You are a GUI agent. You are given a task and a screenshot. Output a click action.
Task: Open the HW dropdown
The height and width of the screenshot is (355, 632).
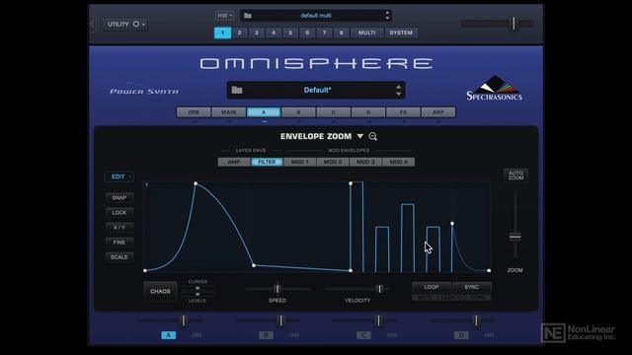224,16
